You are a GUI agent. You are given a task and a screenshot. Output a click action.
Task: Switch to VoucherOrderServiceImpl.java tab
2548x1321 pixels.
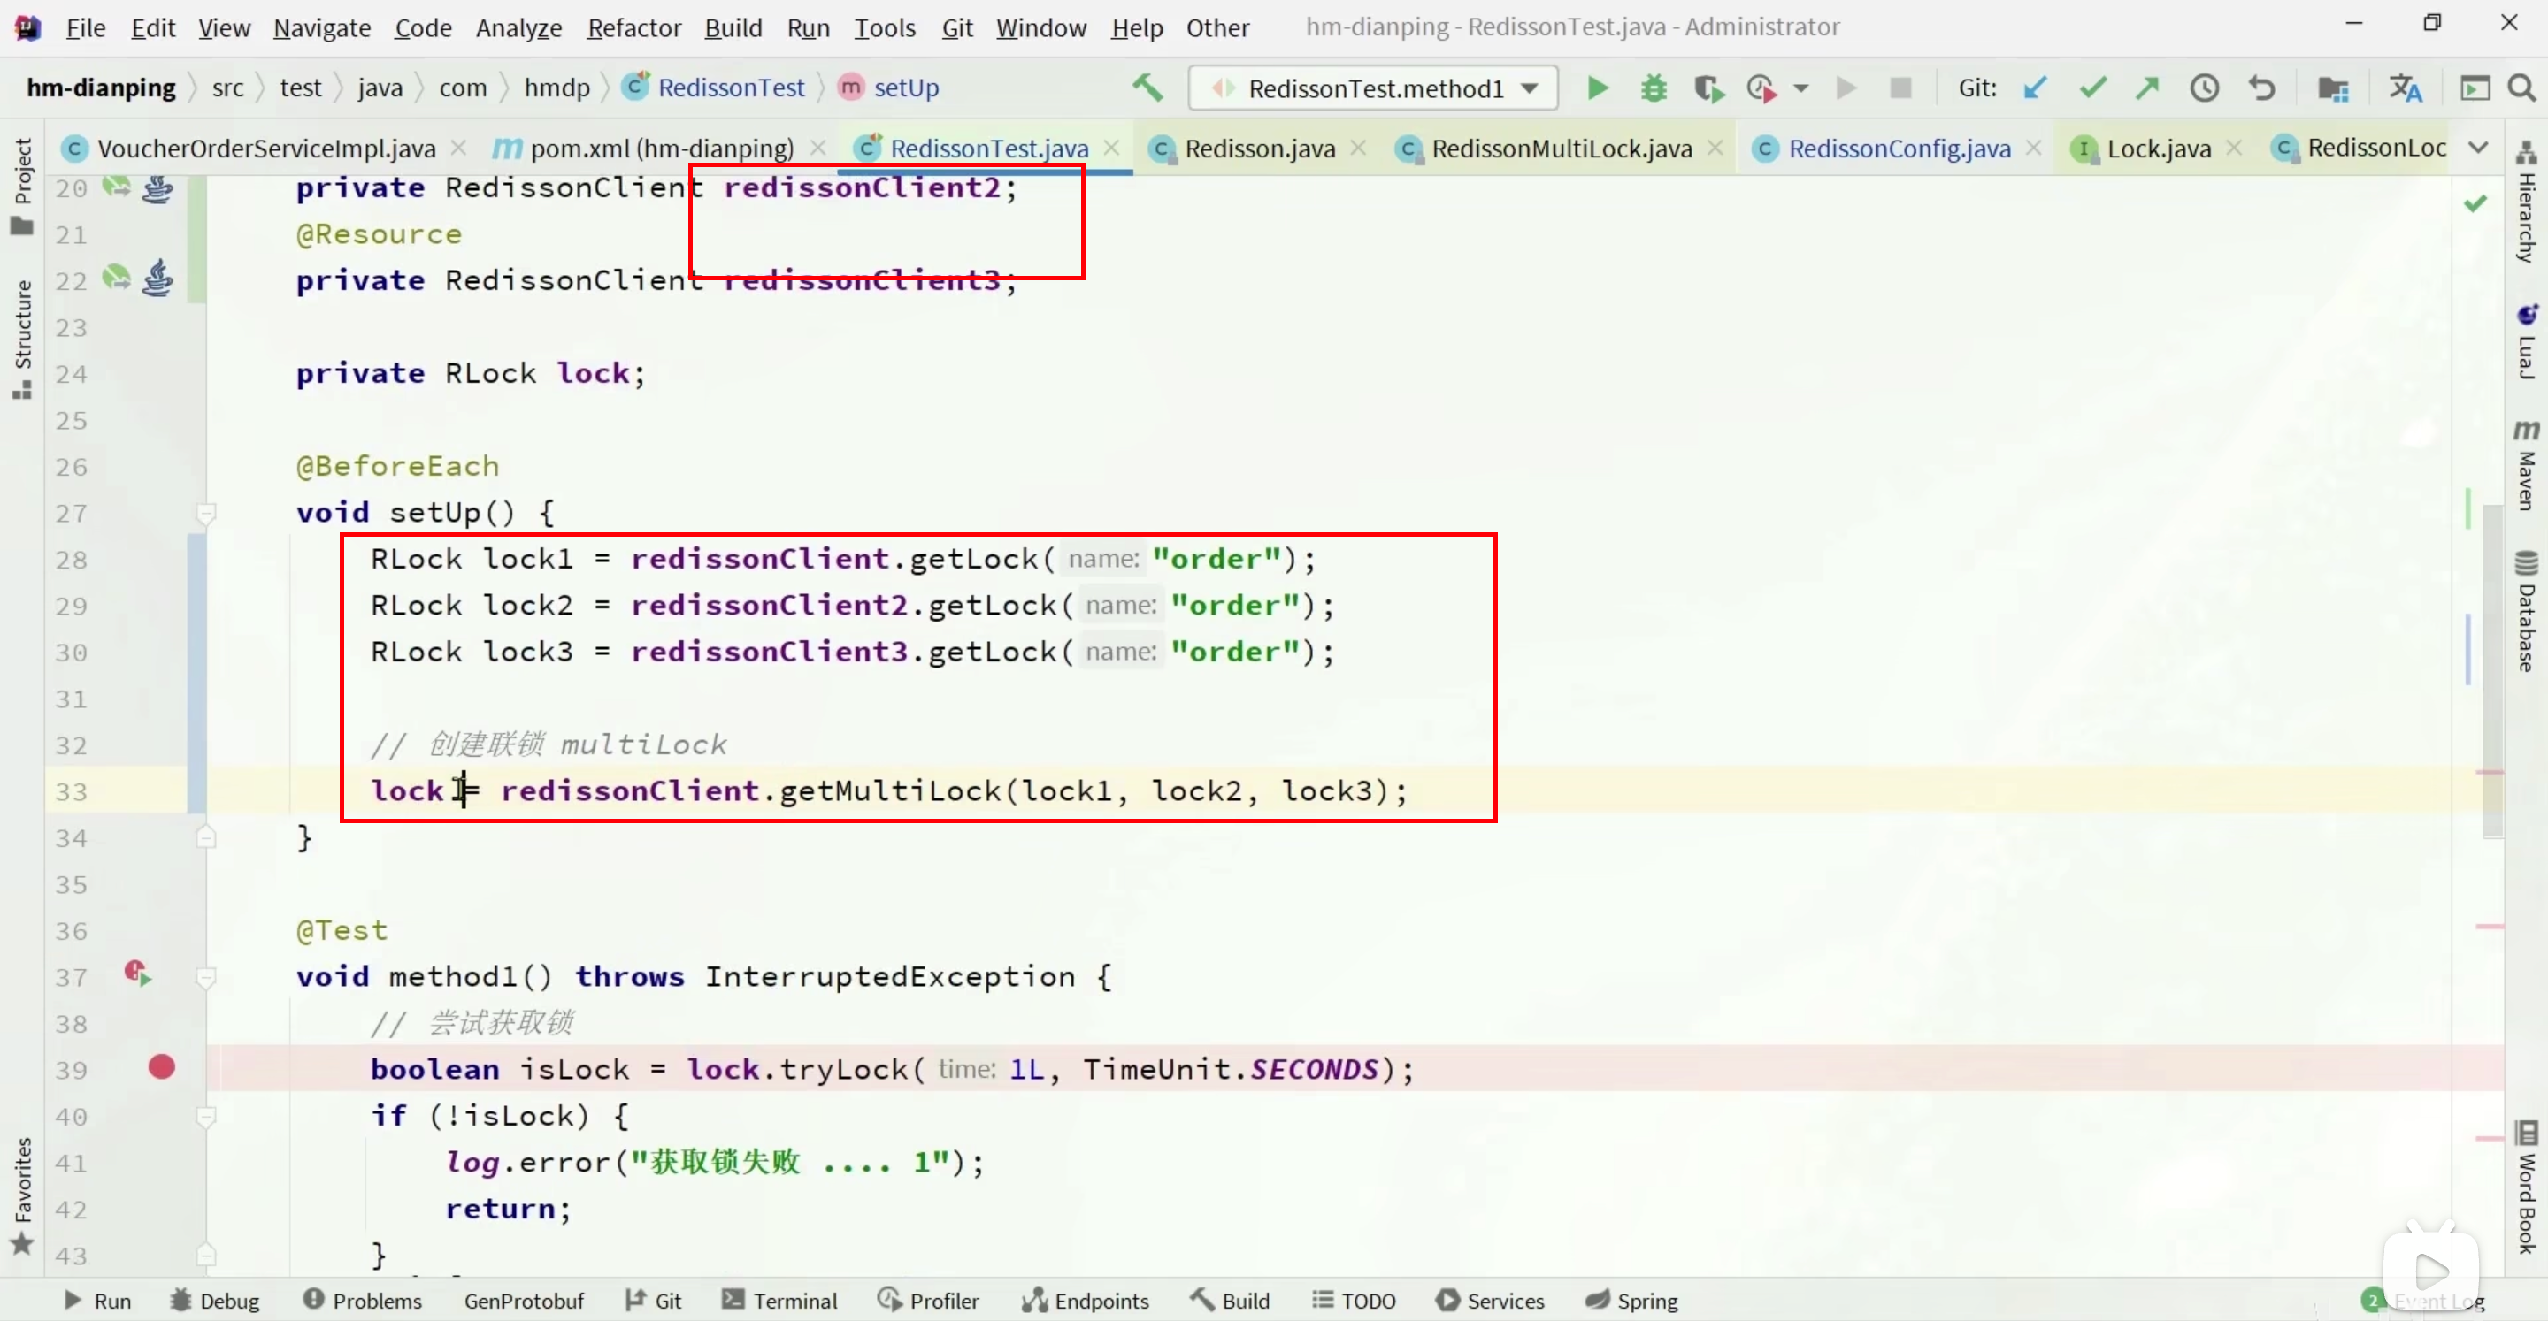tap(266, 149)
